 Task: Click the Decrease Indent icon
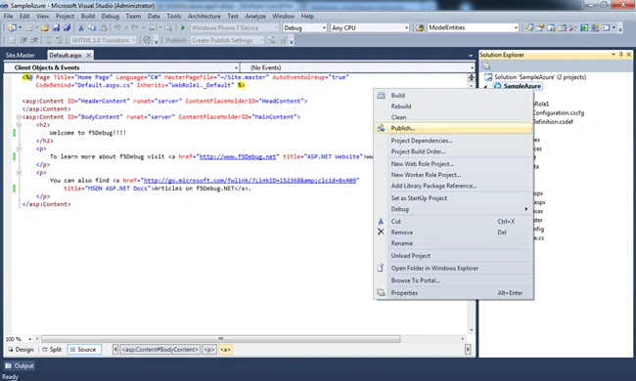(23, 40)
